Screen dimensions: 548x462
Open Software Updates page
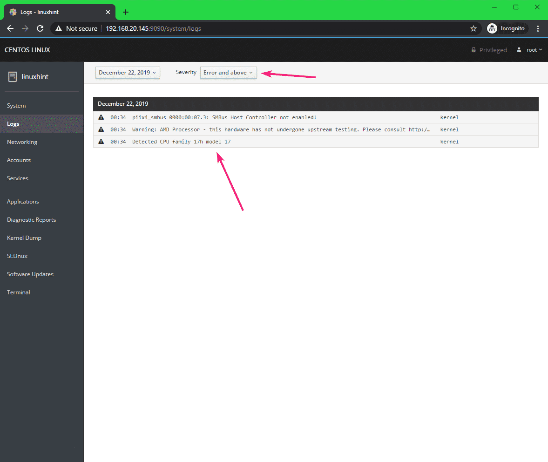(x=30, y=274)
